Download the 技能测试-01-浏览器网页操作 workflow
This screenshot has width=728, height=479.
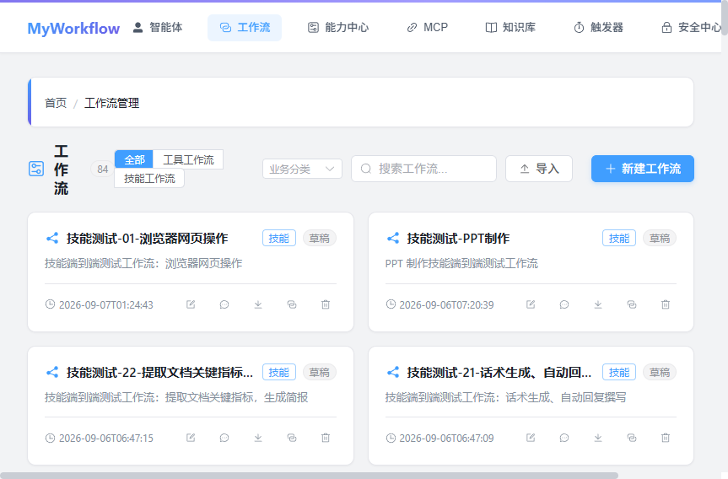click(258, 304)
